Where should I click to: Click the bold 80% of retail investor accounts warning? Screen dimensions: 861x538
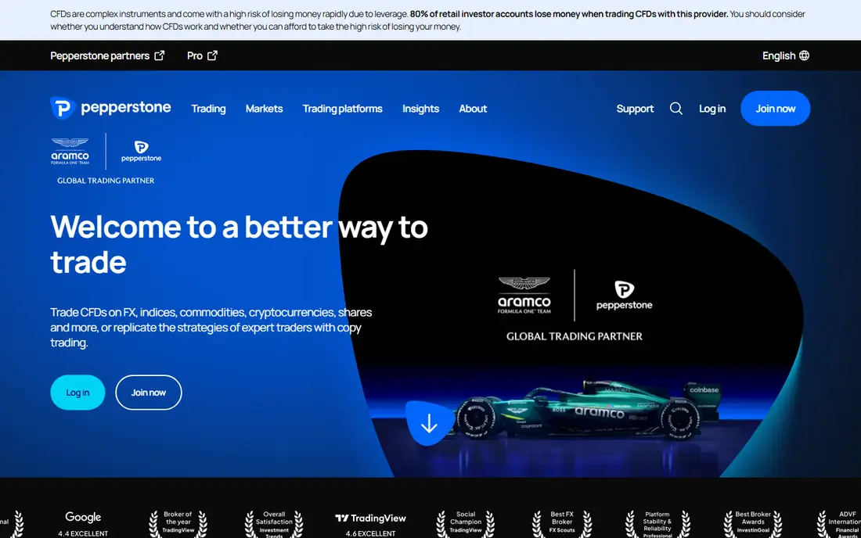[569, 14]
